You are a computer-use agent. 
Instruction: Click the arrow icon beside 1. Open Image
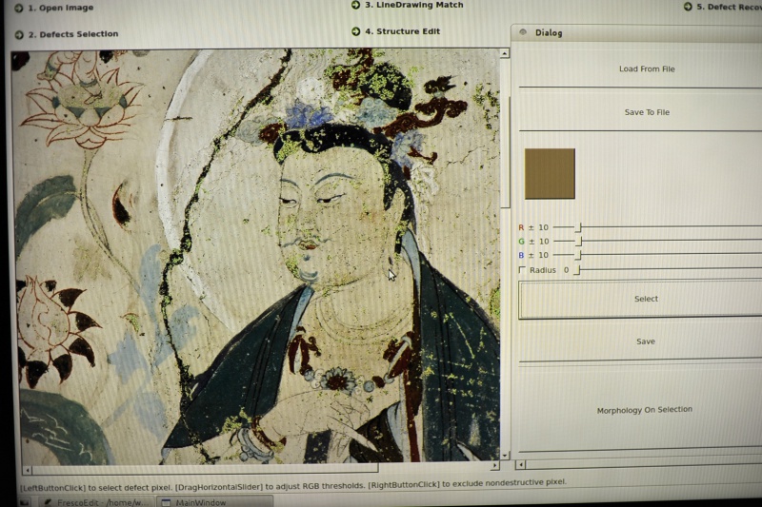click(x=18, y=9)
